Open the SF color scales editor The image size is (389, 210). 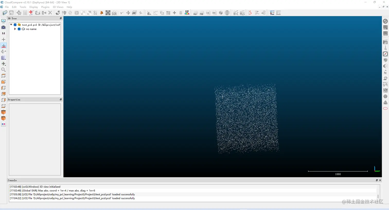click(x=187, y=13)
